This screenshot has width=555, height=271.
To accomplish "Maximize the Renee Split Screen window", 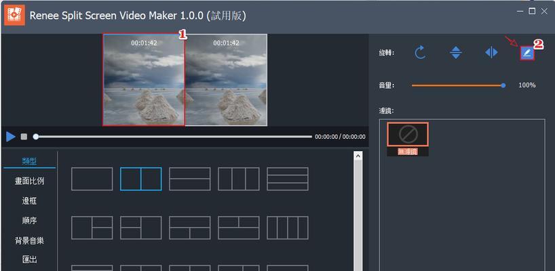I will click(x=532, y=12).
